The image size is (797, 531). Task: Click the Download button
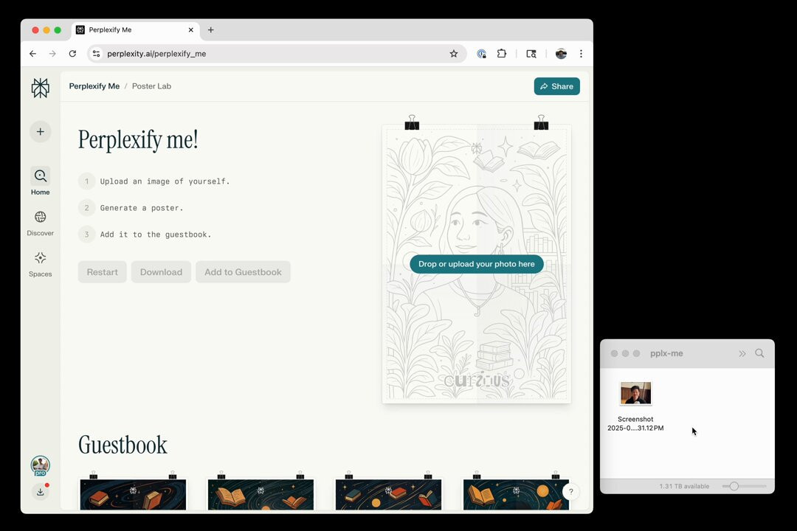coord(161,272)
